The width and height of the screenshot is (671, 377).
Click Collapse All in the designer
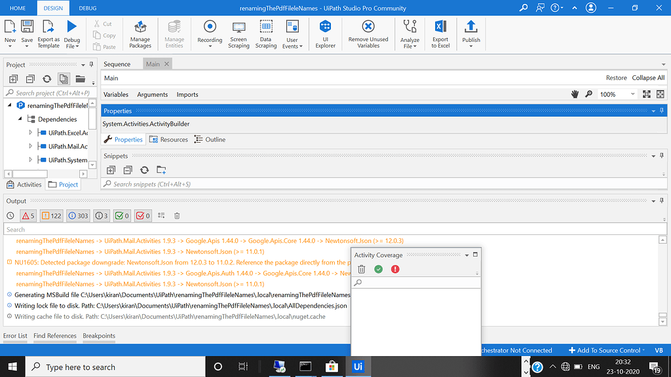coord(647,77)
